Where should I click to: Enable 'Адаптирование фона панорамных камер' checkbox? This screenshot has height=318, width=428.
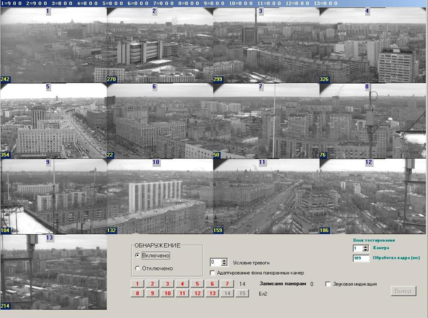[212, 273]
